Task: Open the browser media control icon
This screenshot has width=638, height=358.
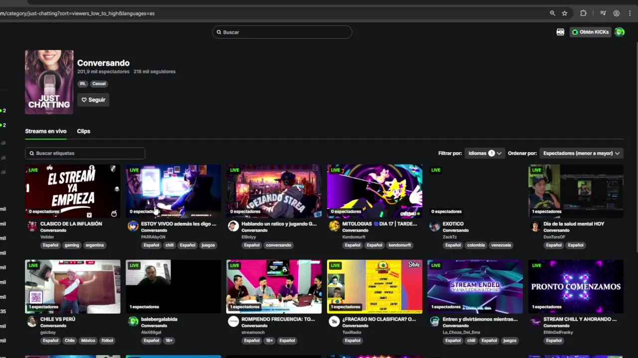Action: (x=603, y=13)
